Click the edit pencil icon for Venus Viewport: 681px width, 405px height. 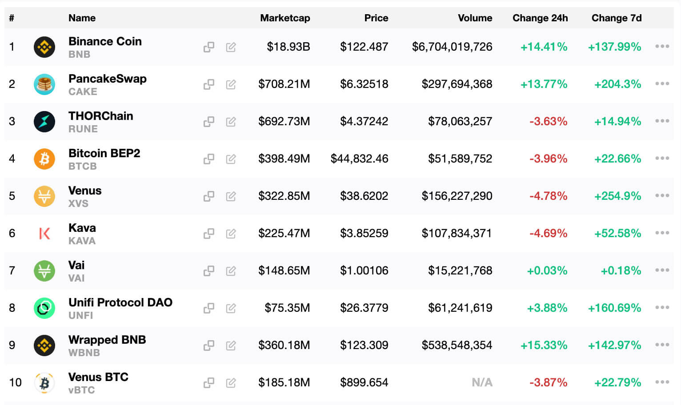click(230, 196)
